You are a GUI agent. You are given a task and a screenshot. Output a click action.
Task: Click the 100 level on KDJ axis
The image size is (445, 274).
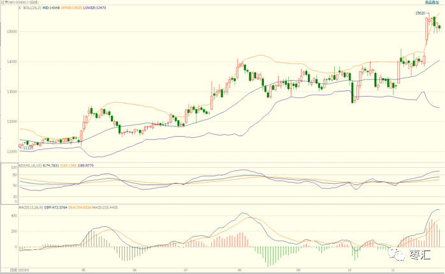pos(15,168)
